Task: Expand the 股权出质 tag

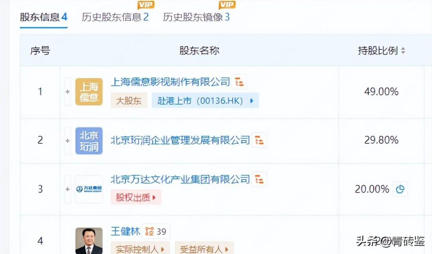Action: [136, 197]
